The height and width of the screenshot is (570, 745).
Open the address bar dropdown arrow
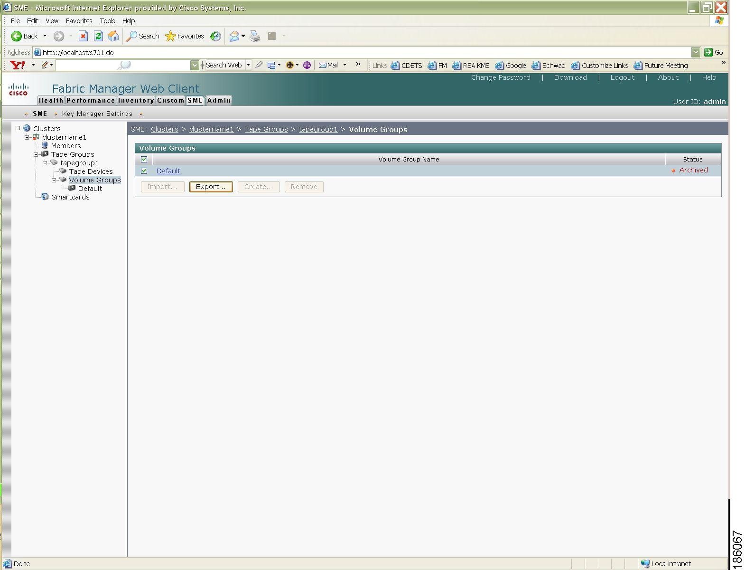click(696, 52)
